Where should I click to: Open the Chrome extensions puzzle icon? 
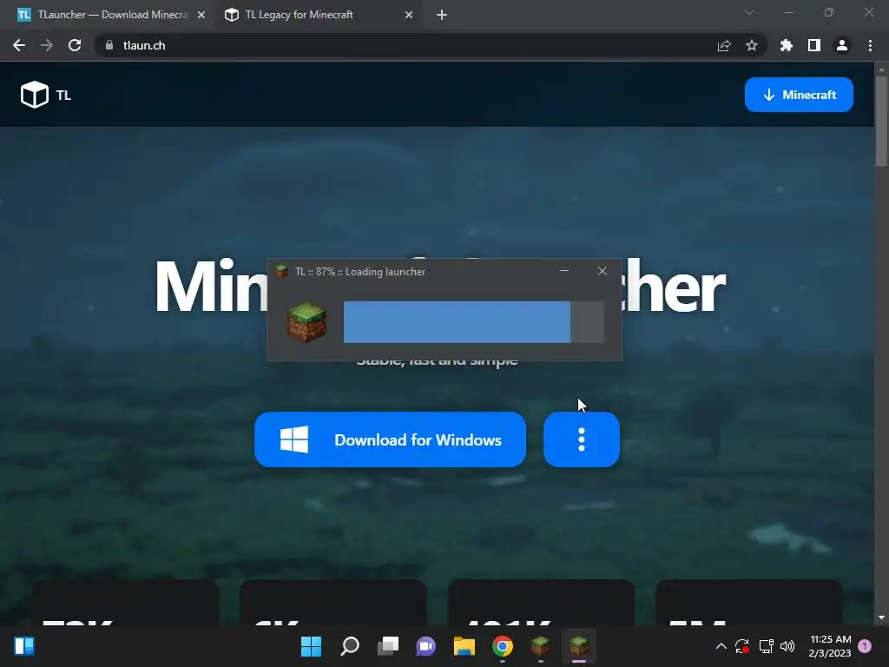pyautogui.click(x=787, y=45)
